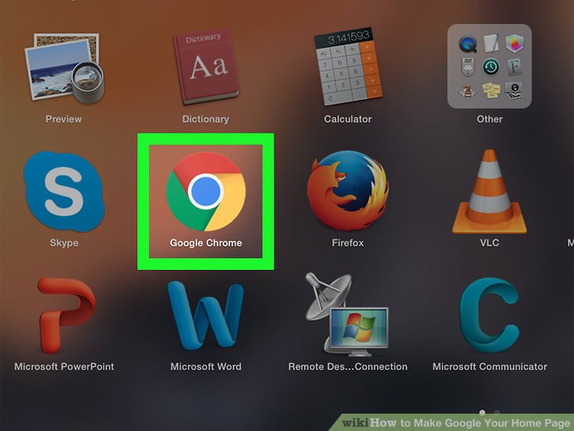574x431 pixels.
Task: Launch Microsoft PowerPoint
Action: tap(66, 315)
